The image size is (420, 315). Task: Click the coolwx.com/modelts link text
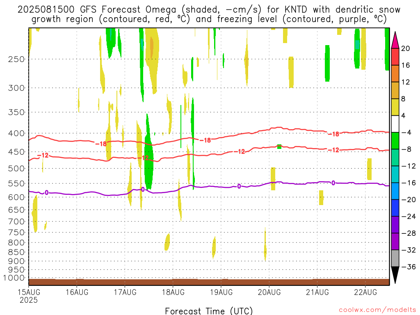377,310
